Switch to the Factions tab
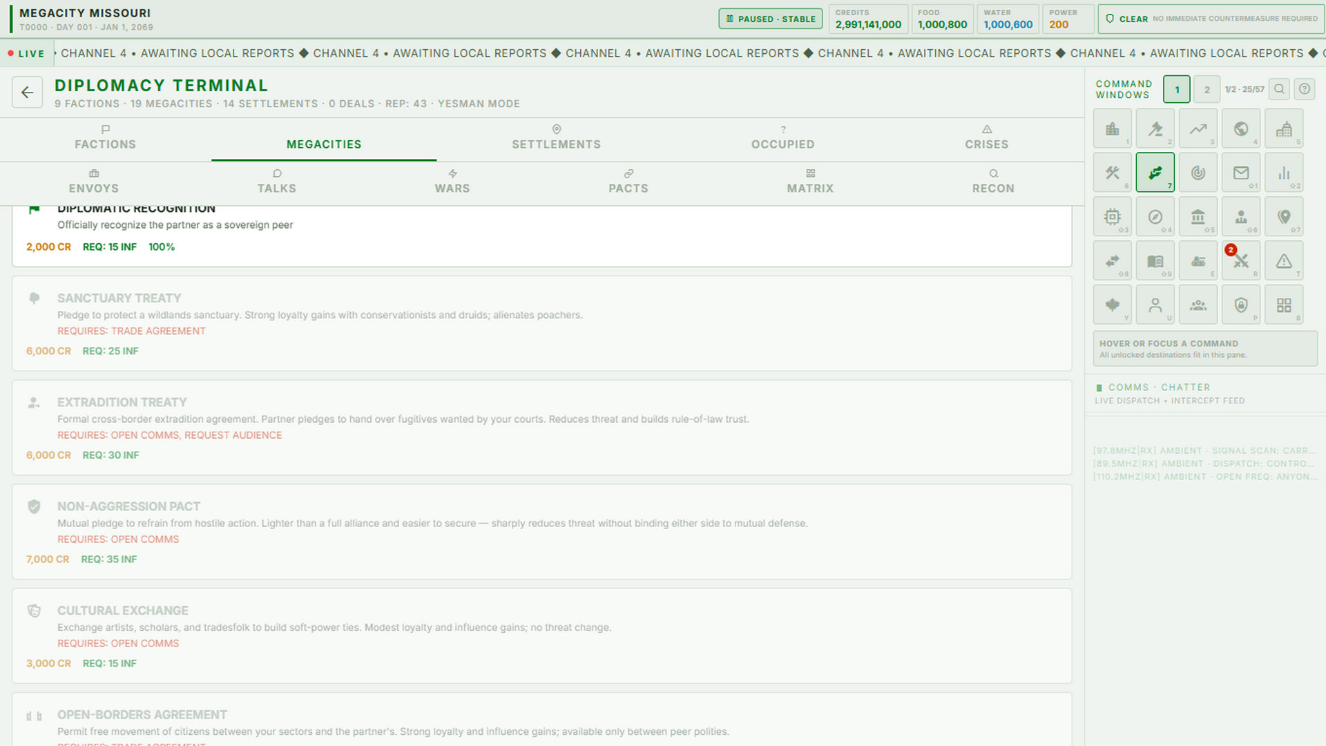1326x746 pixels. [x=105, y=139]
